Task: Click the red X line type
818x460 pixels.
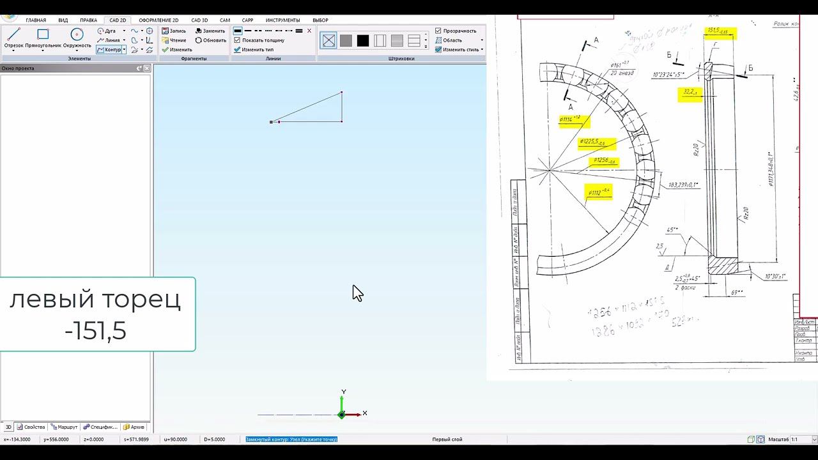Action: 309,31
